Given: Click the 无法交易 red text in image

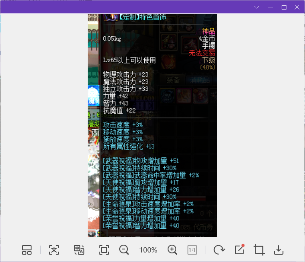Looking at the screenshot, I should 201,53.
